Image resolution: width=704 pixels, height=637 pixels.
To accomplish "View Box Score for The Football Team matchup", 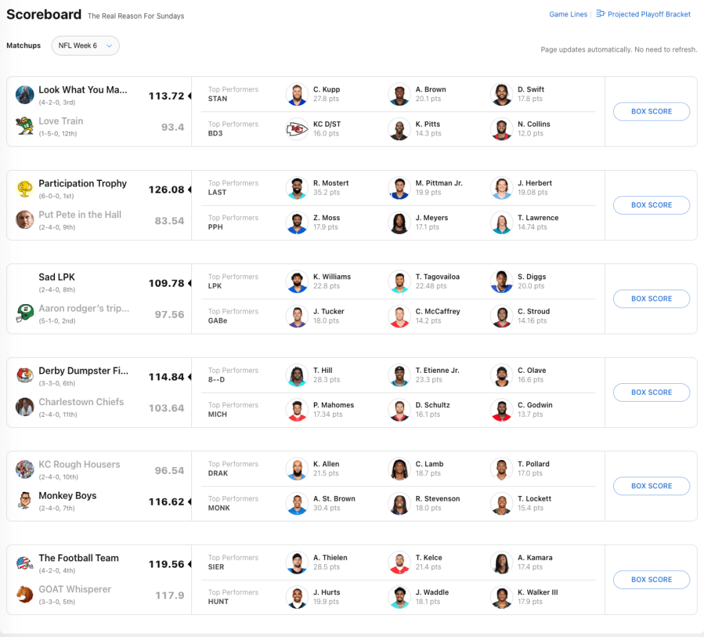I will pyautogui.click(x=651, y=579).
